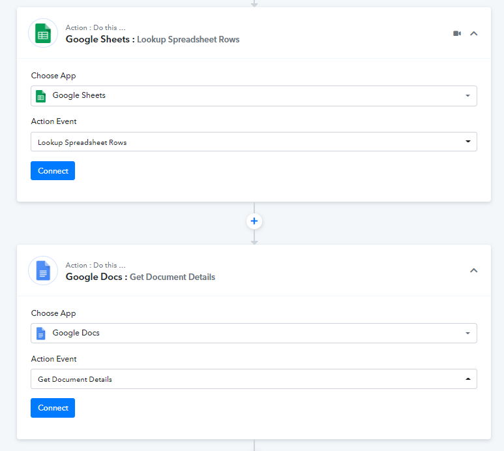
Task: Click the Google Sheets logo in step header
Action: click(x=43, y=33)
